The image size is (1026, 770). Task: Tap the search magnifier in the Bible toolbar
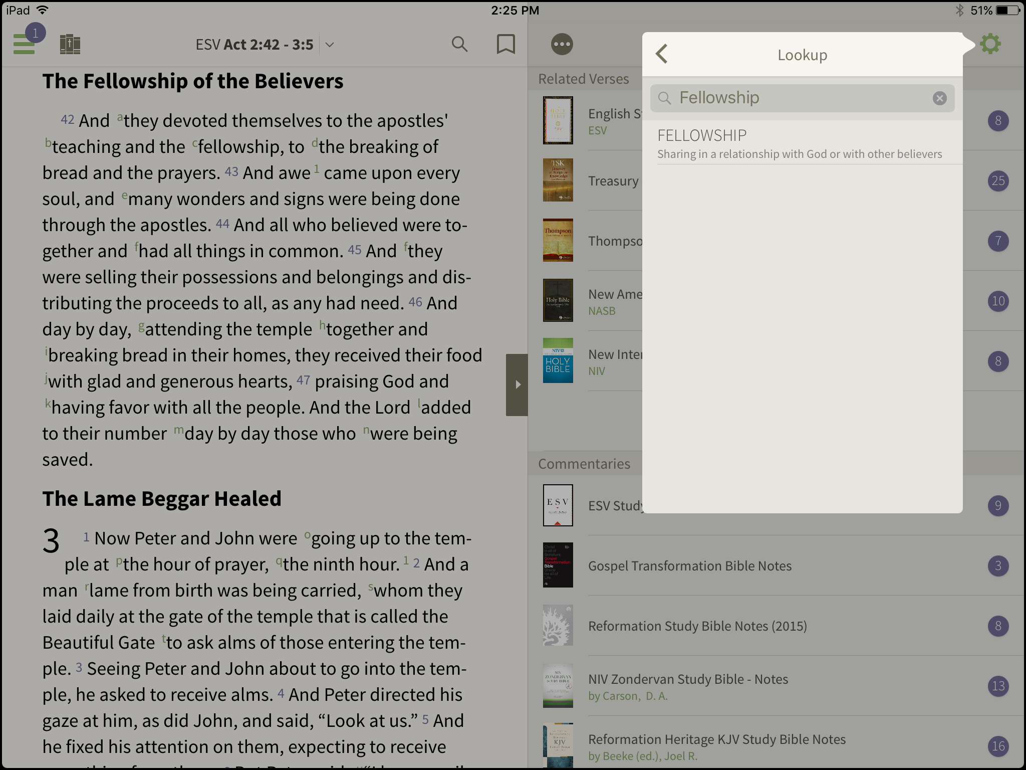(459, 44)
